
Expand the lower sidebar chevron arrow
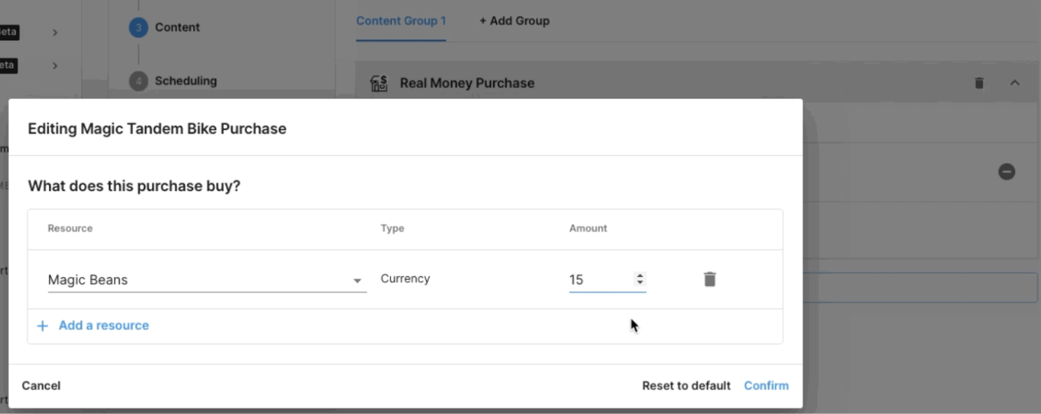pyautogui.click(x=55, y=66)
